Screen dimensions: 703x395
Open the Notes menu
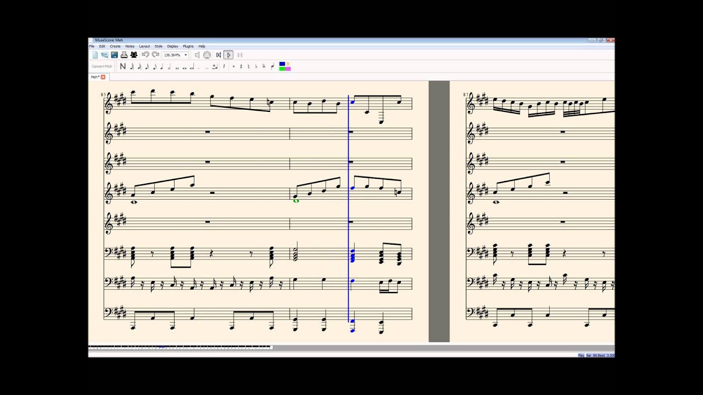tap(130, 46)
